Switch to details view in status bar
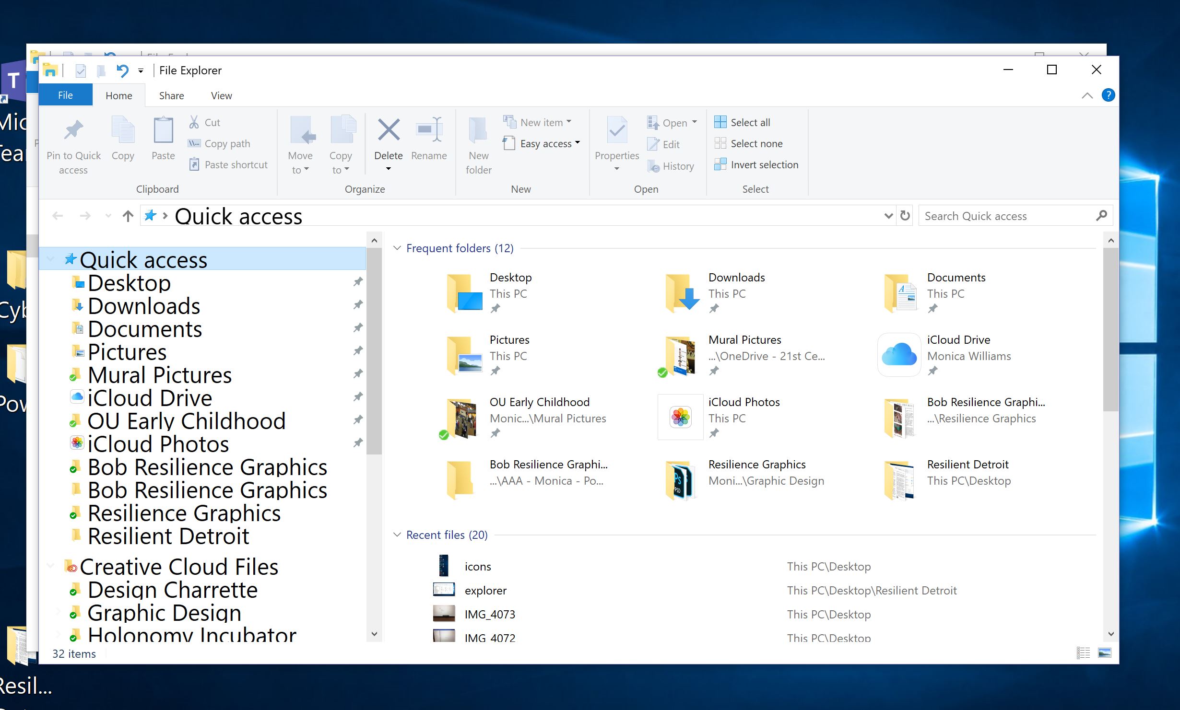Image resolution: width=1180 pixels, height=710 pixels. (x=1083, y=653)
